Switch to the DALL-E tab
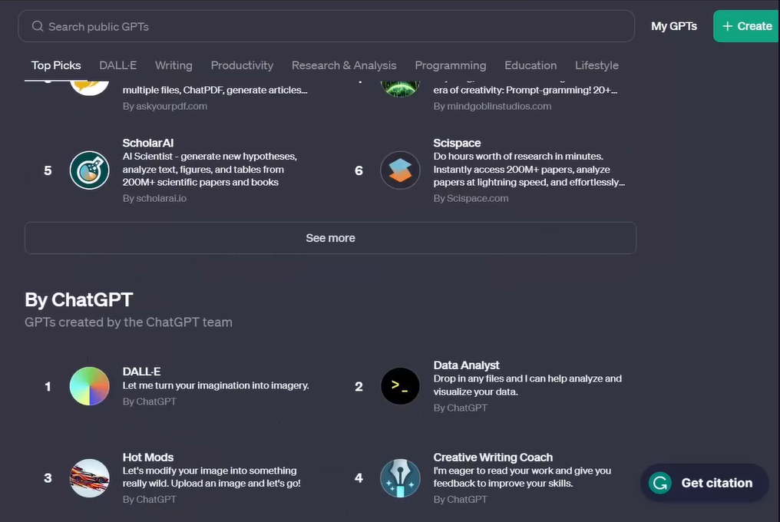This screenshot has width=780, height=522. 118,65
